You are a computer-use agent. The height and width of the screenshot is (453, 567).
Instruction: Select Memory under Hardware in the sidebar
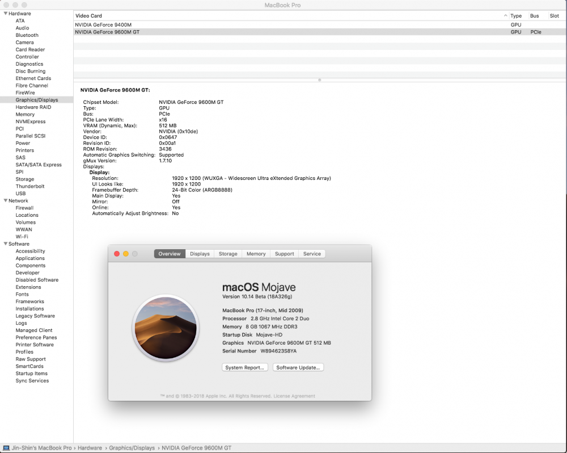[26, 114]
